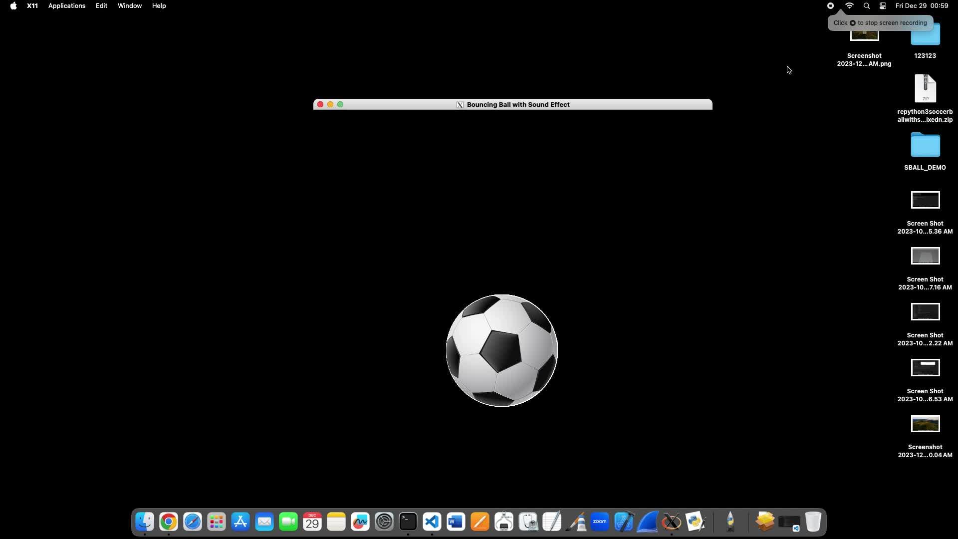Viewport: 958px width, 539px height.
Task: Select the SBALL_DEMO folder on desktop
Action: point(925,145)
